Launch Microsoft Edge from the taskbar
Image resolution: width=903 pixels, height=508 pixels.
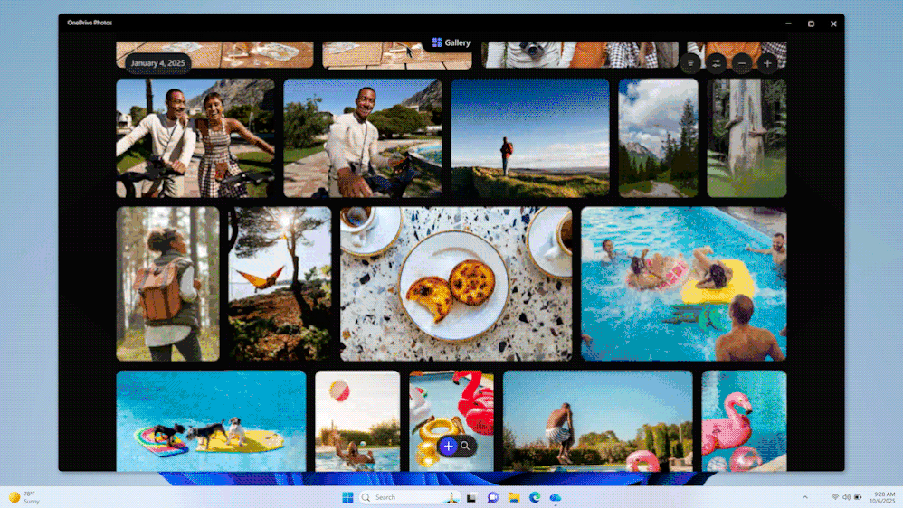click(x=535, y=497)
